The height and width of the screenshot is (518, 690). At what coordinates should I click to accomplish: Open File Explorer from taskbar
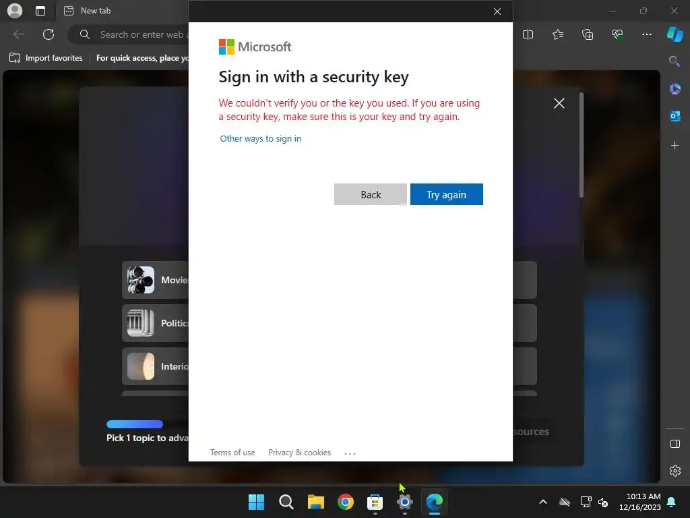click(x=315, y=502)
